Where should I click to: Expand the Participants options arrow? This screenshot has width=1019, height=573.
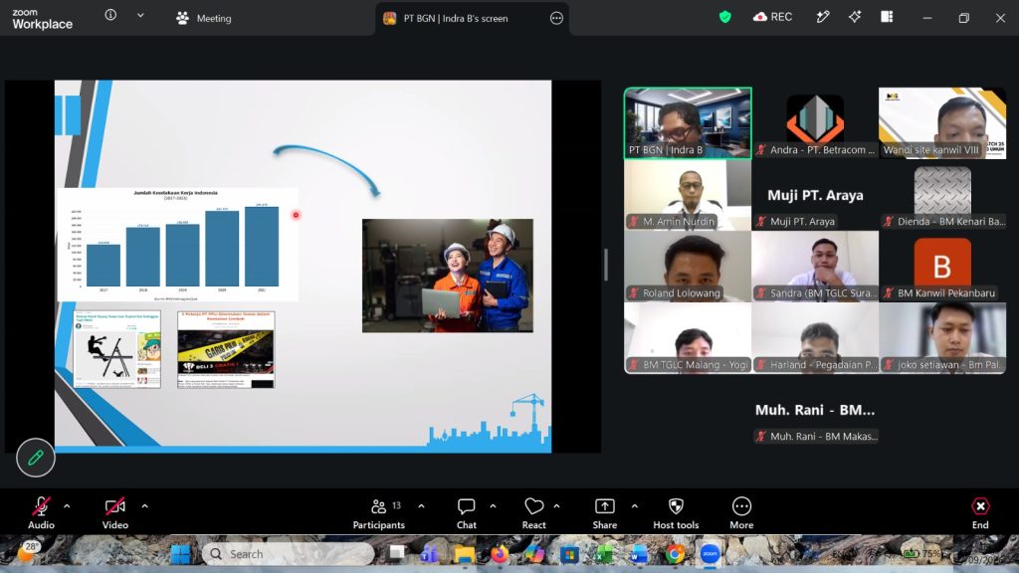click(421, 506)
